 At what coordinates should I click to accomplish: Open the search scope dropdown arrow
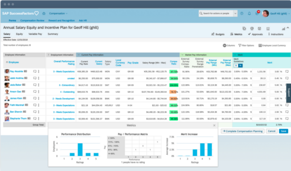click(x=235, y=13)
